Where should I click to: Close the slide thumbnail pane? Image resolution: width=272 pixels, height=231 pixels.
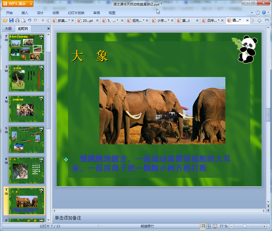48,29
